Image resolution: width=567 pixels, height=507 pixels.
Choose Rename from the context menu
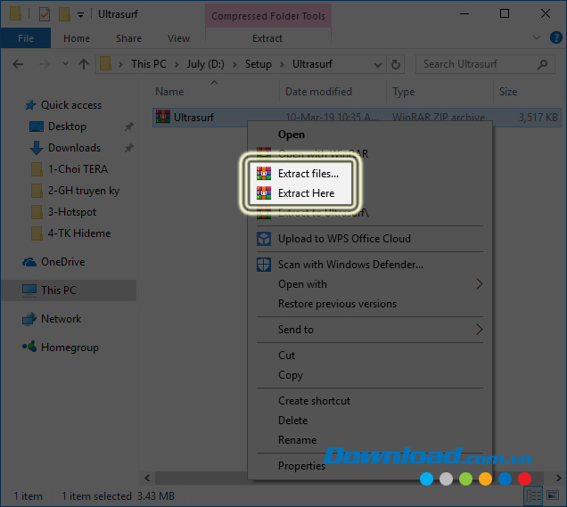(x=370, y=440)
